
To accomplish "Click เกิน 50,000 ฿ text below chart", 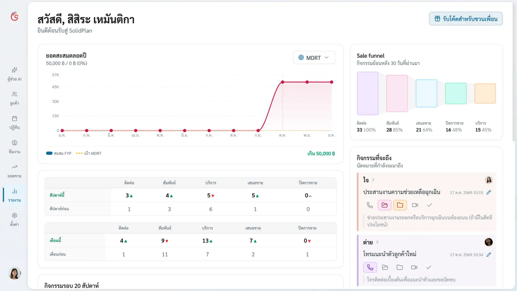I will click(x=321, y=154).
